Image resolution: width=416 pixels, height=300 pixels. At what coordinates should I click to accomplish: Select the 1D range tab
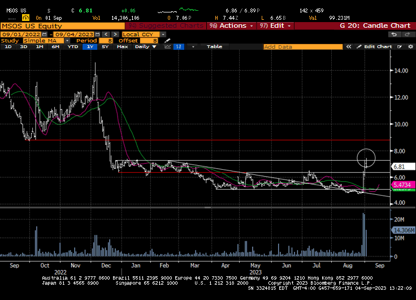click(8, 47)
